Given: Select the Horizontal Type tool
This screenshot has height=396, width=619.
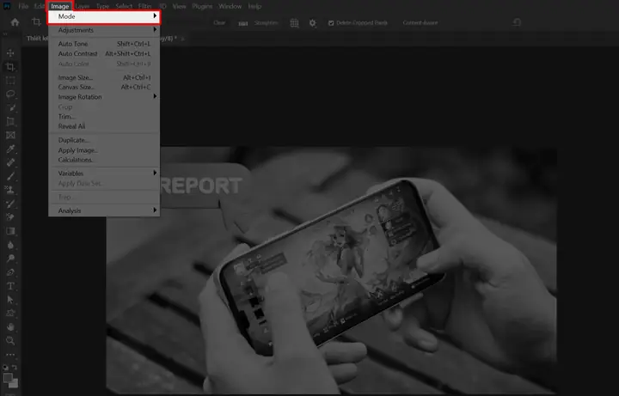Looking at the screenshot, I should [x=10, y=286].
